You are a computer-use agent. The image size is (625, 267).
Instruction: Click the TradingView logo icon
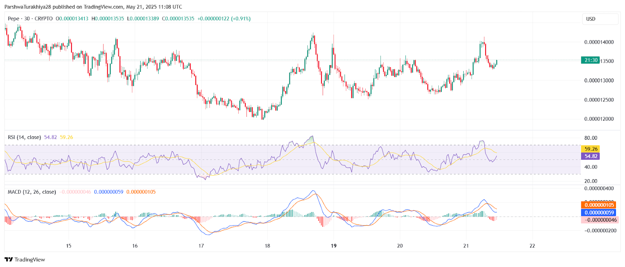(9, 260)
